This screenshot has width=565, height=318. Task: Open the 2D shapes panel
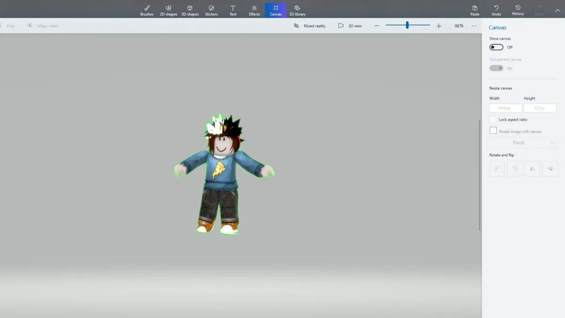coord(168,10)
